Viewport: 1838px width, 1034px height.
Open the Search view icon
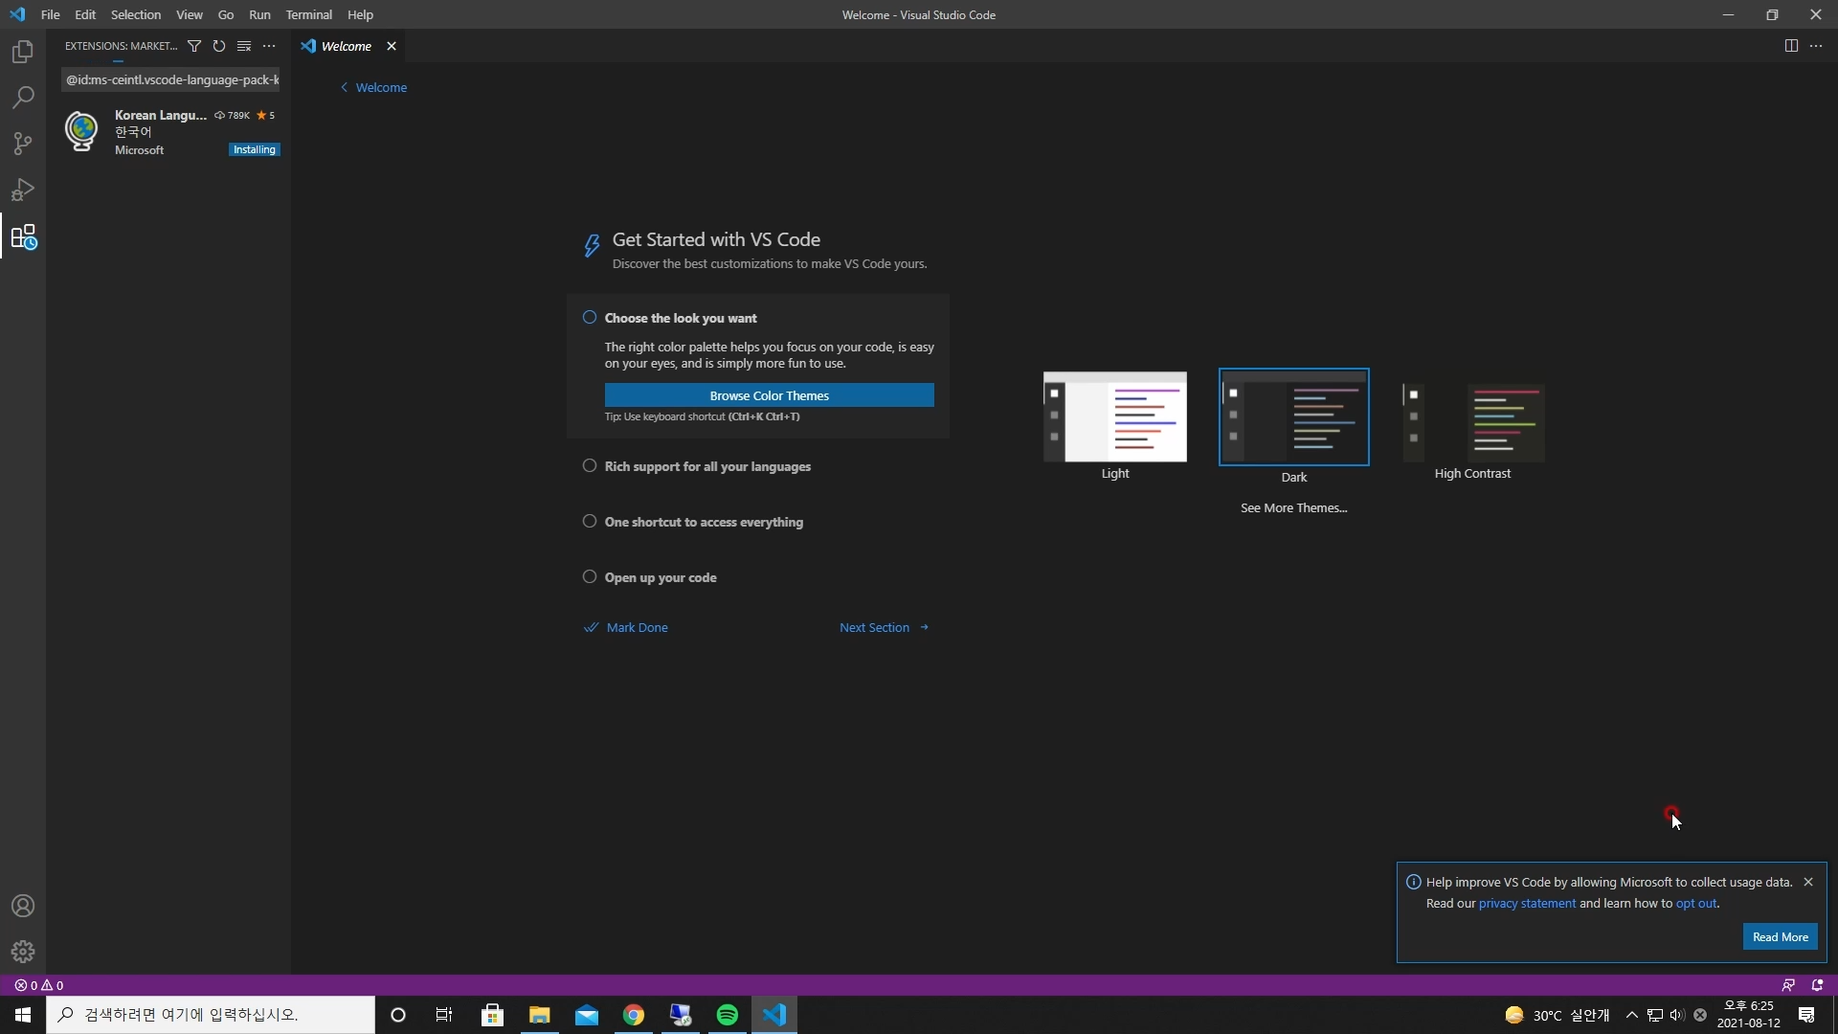click(23, 98)
